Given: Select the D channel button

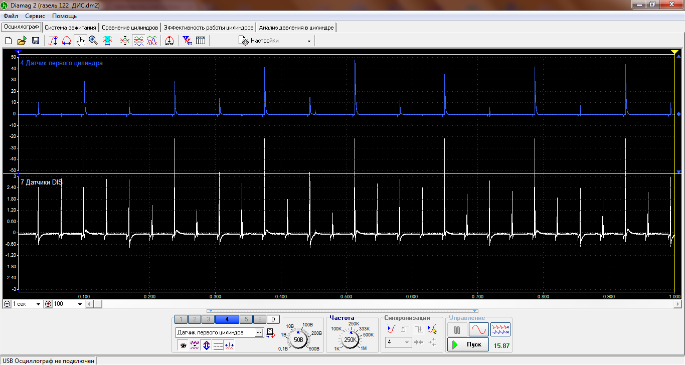Looking at the screenshot, I should (273, 319).
